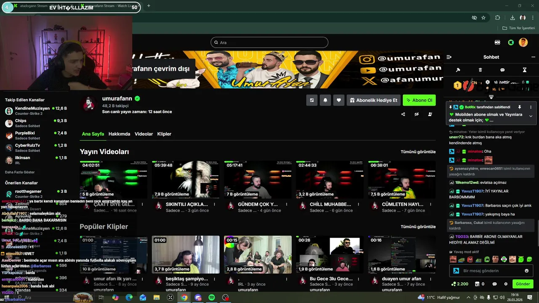Screen dimensions: 539x303
Task: Open emoji picker in message box
Action: (x=526, y=271)
